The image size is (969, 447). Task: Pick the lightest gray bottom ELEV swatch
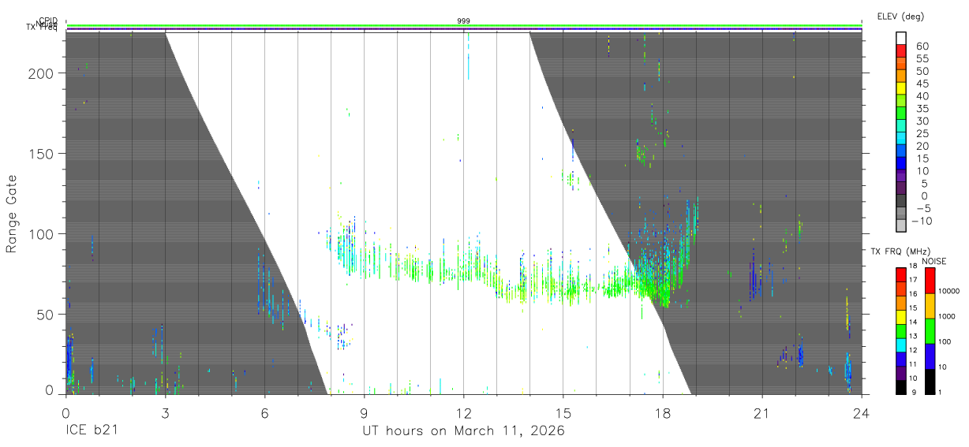pos(900,225)
